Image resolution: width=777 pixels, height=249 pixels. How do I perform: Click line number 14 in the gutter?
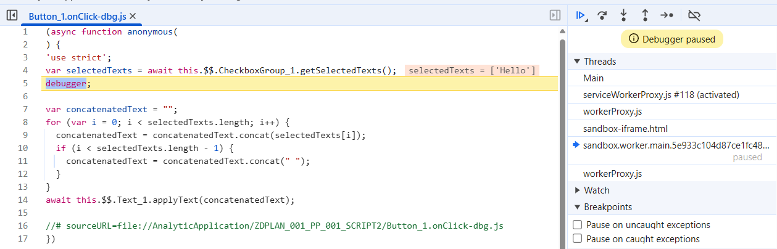tap(23, 200)
